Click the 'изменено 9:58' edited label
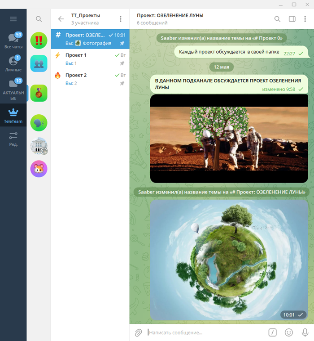 tap(279, 89)
